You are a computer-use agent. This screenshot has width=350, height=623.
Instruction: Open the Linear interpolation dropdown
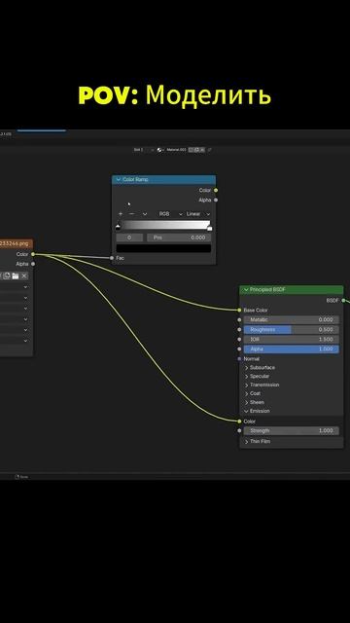pyautogui.click(x=198, y=214)
